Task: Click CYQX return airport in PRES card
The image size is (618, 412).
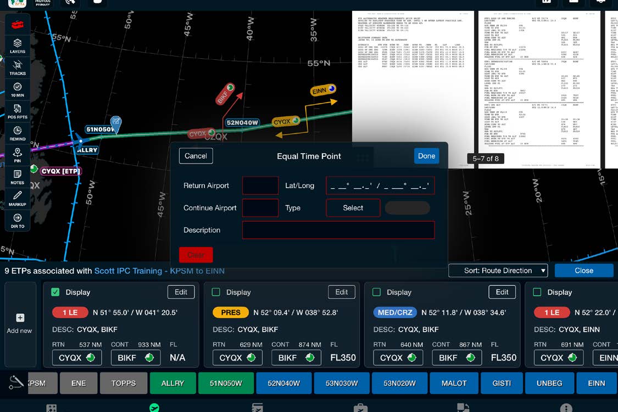Action: point(237,358)
